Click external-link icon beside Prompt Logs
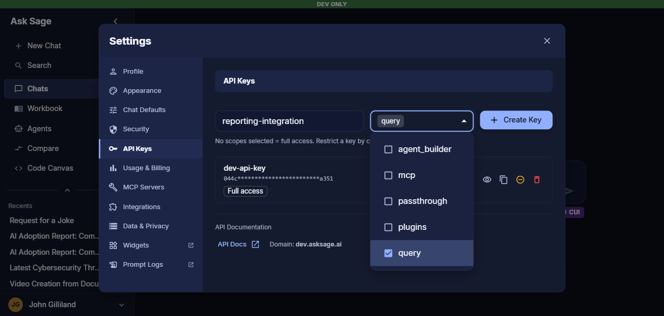Viewport: 664px width, 316px height. click(x=191, y=265)
